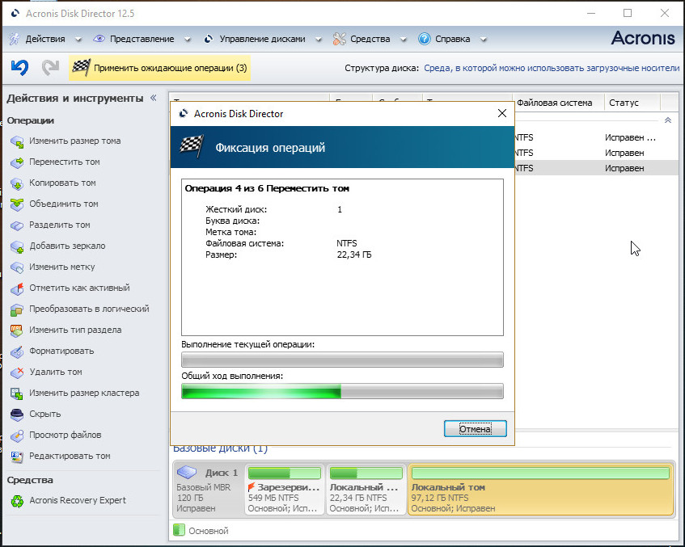Click the Разделить том icon
Viewport: 685px width, 547px height.
17,225
